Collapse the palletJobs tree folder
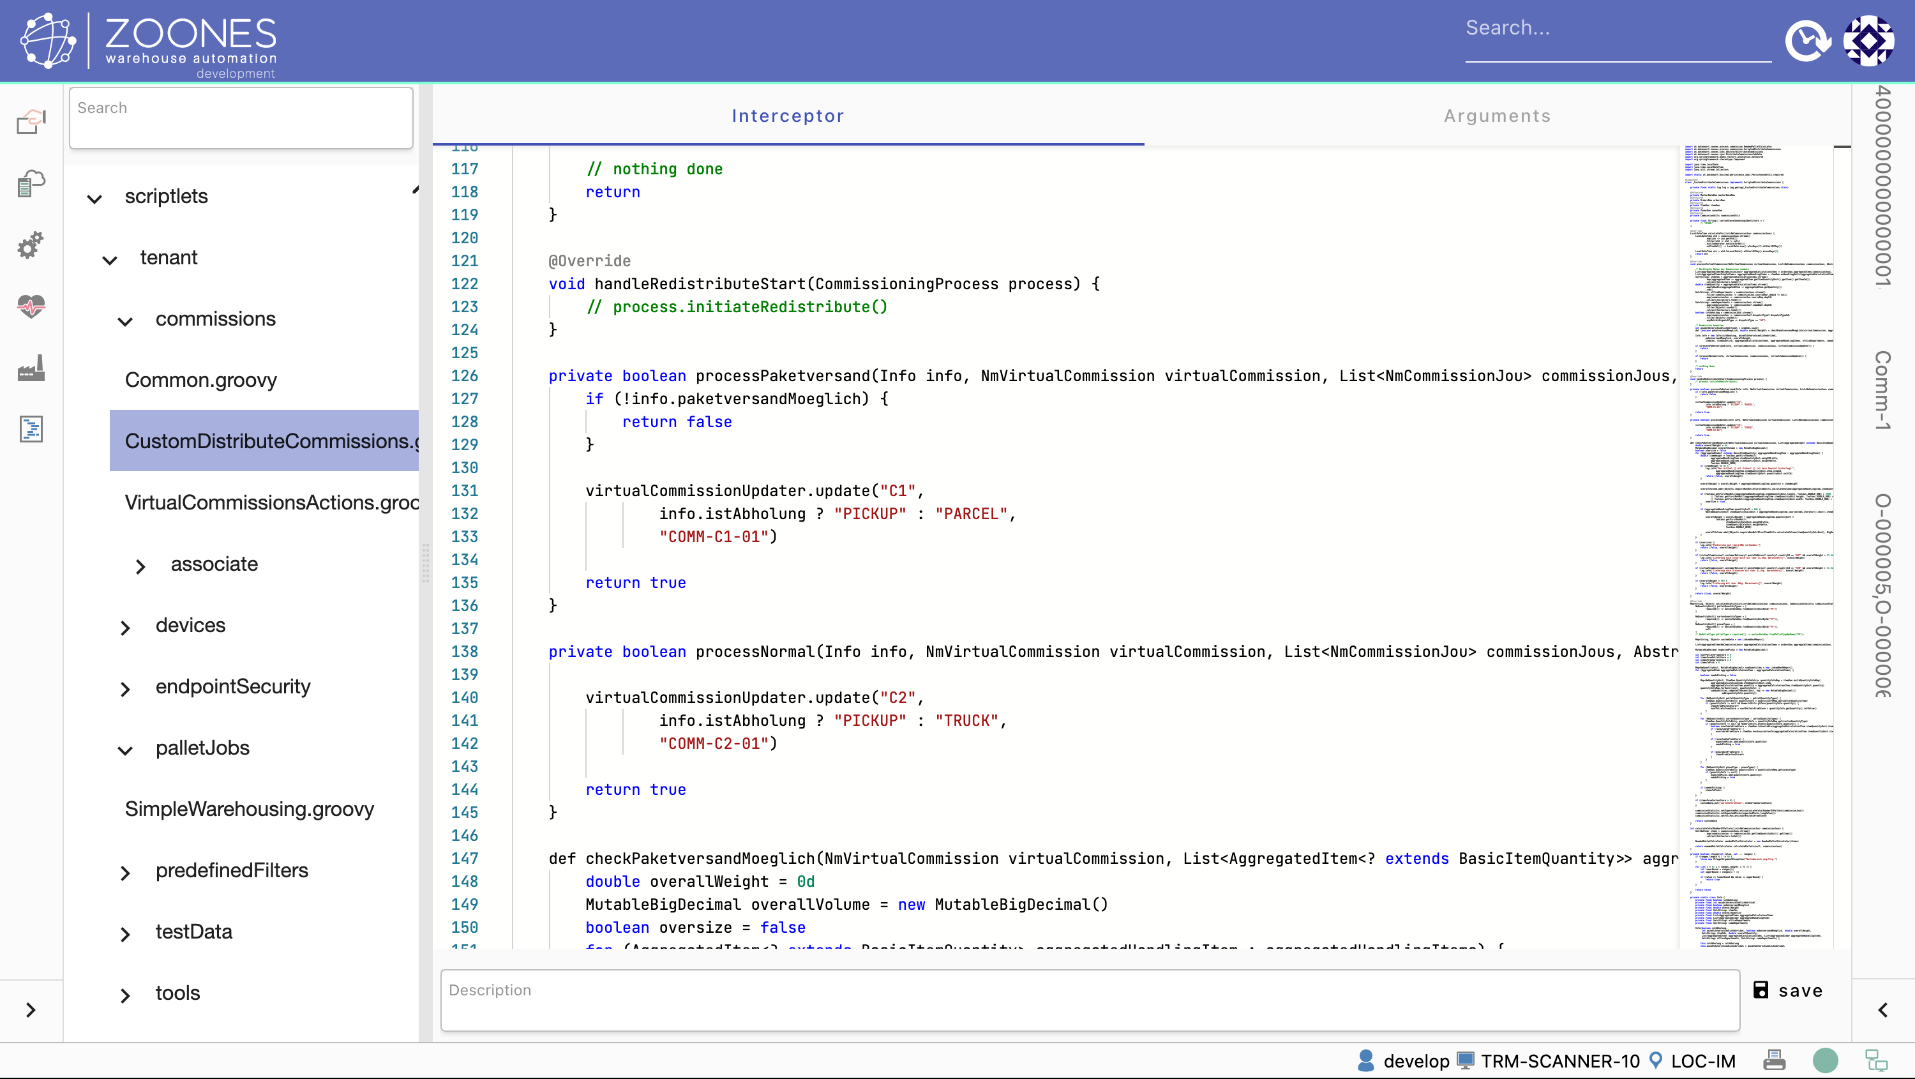The image size is (1915, 1079). pos(125,750)
